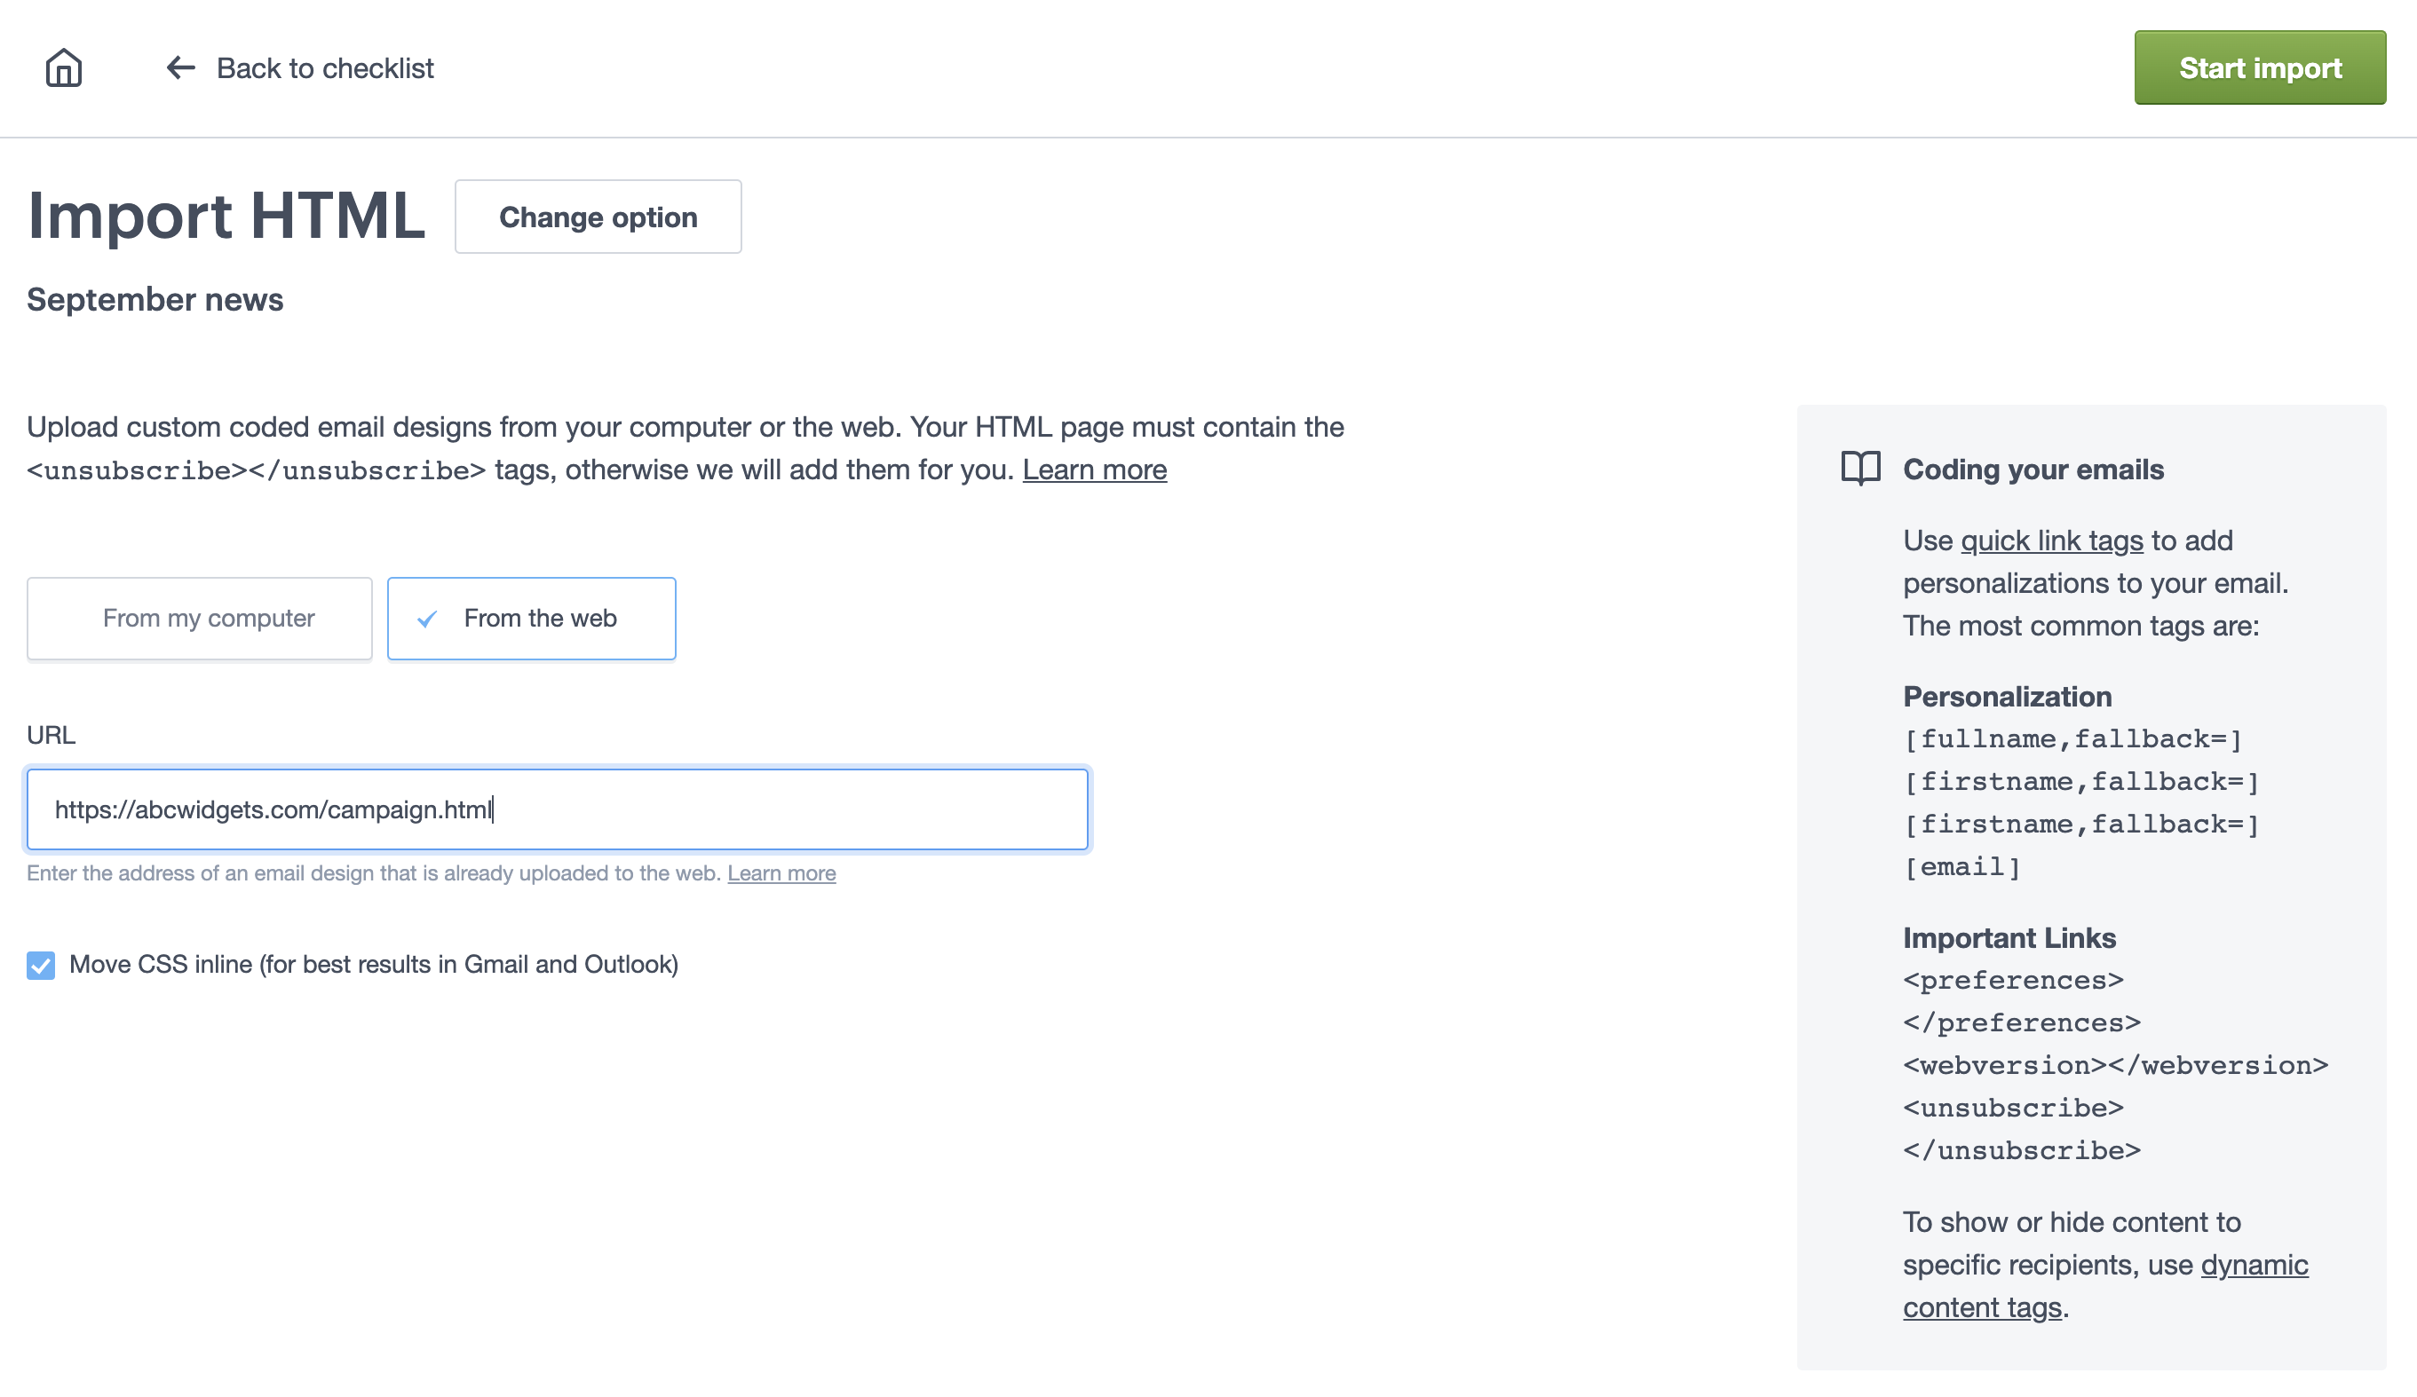Viewport: 2417px width, 1397px height.
Task: Click the Change option button
Action: coord(598,217)
